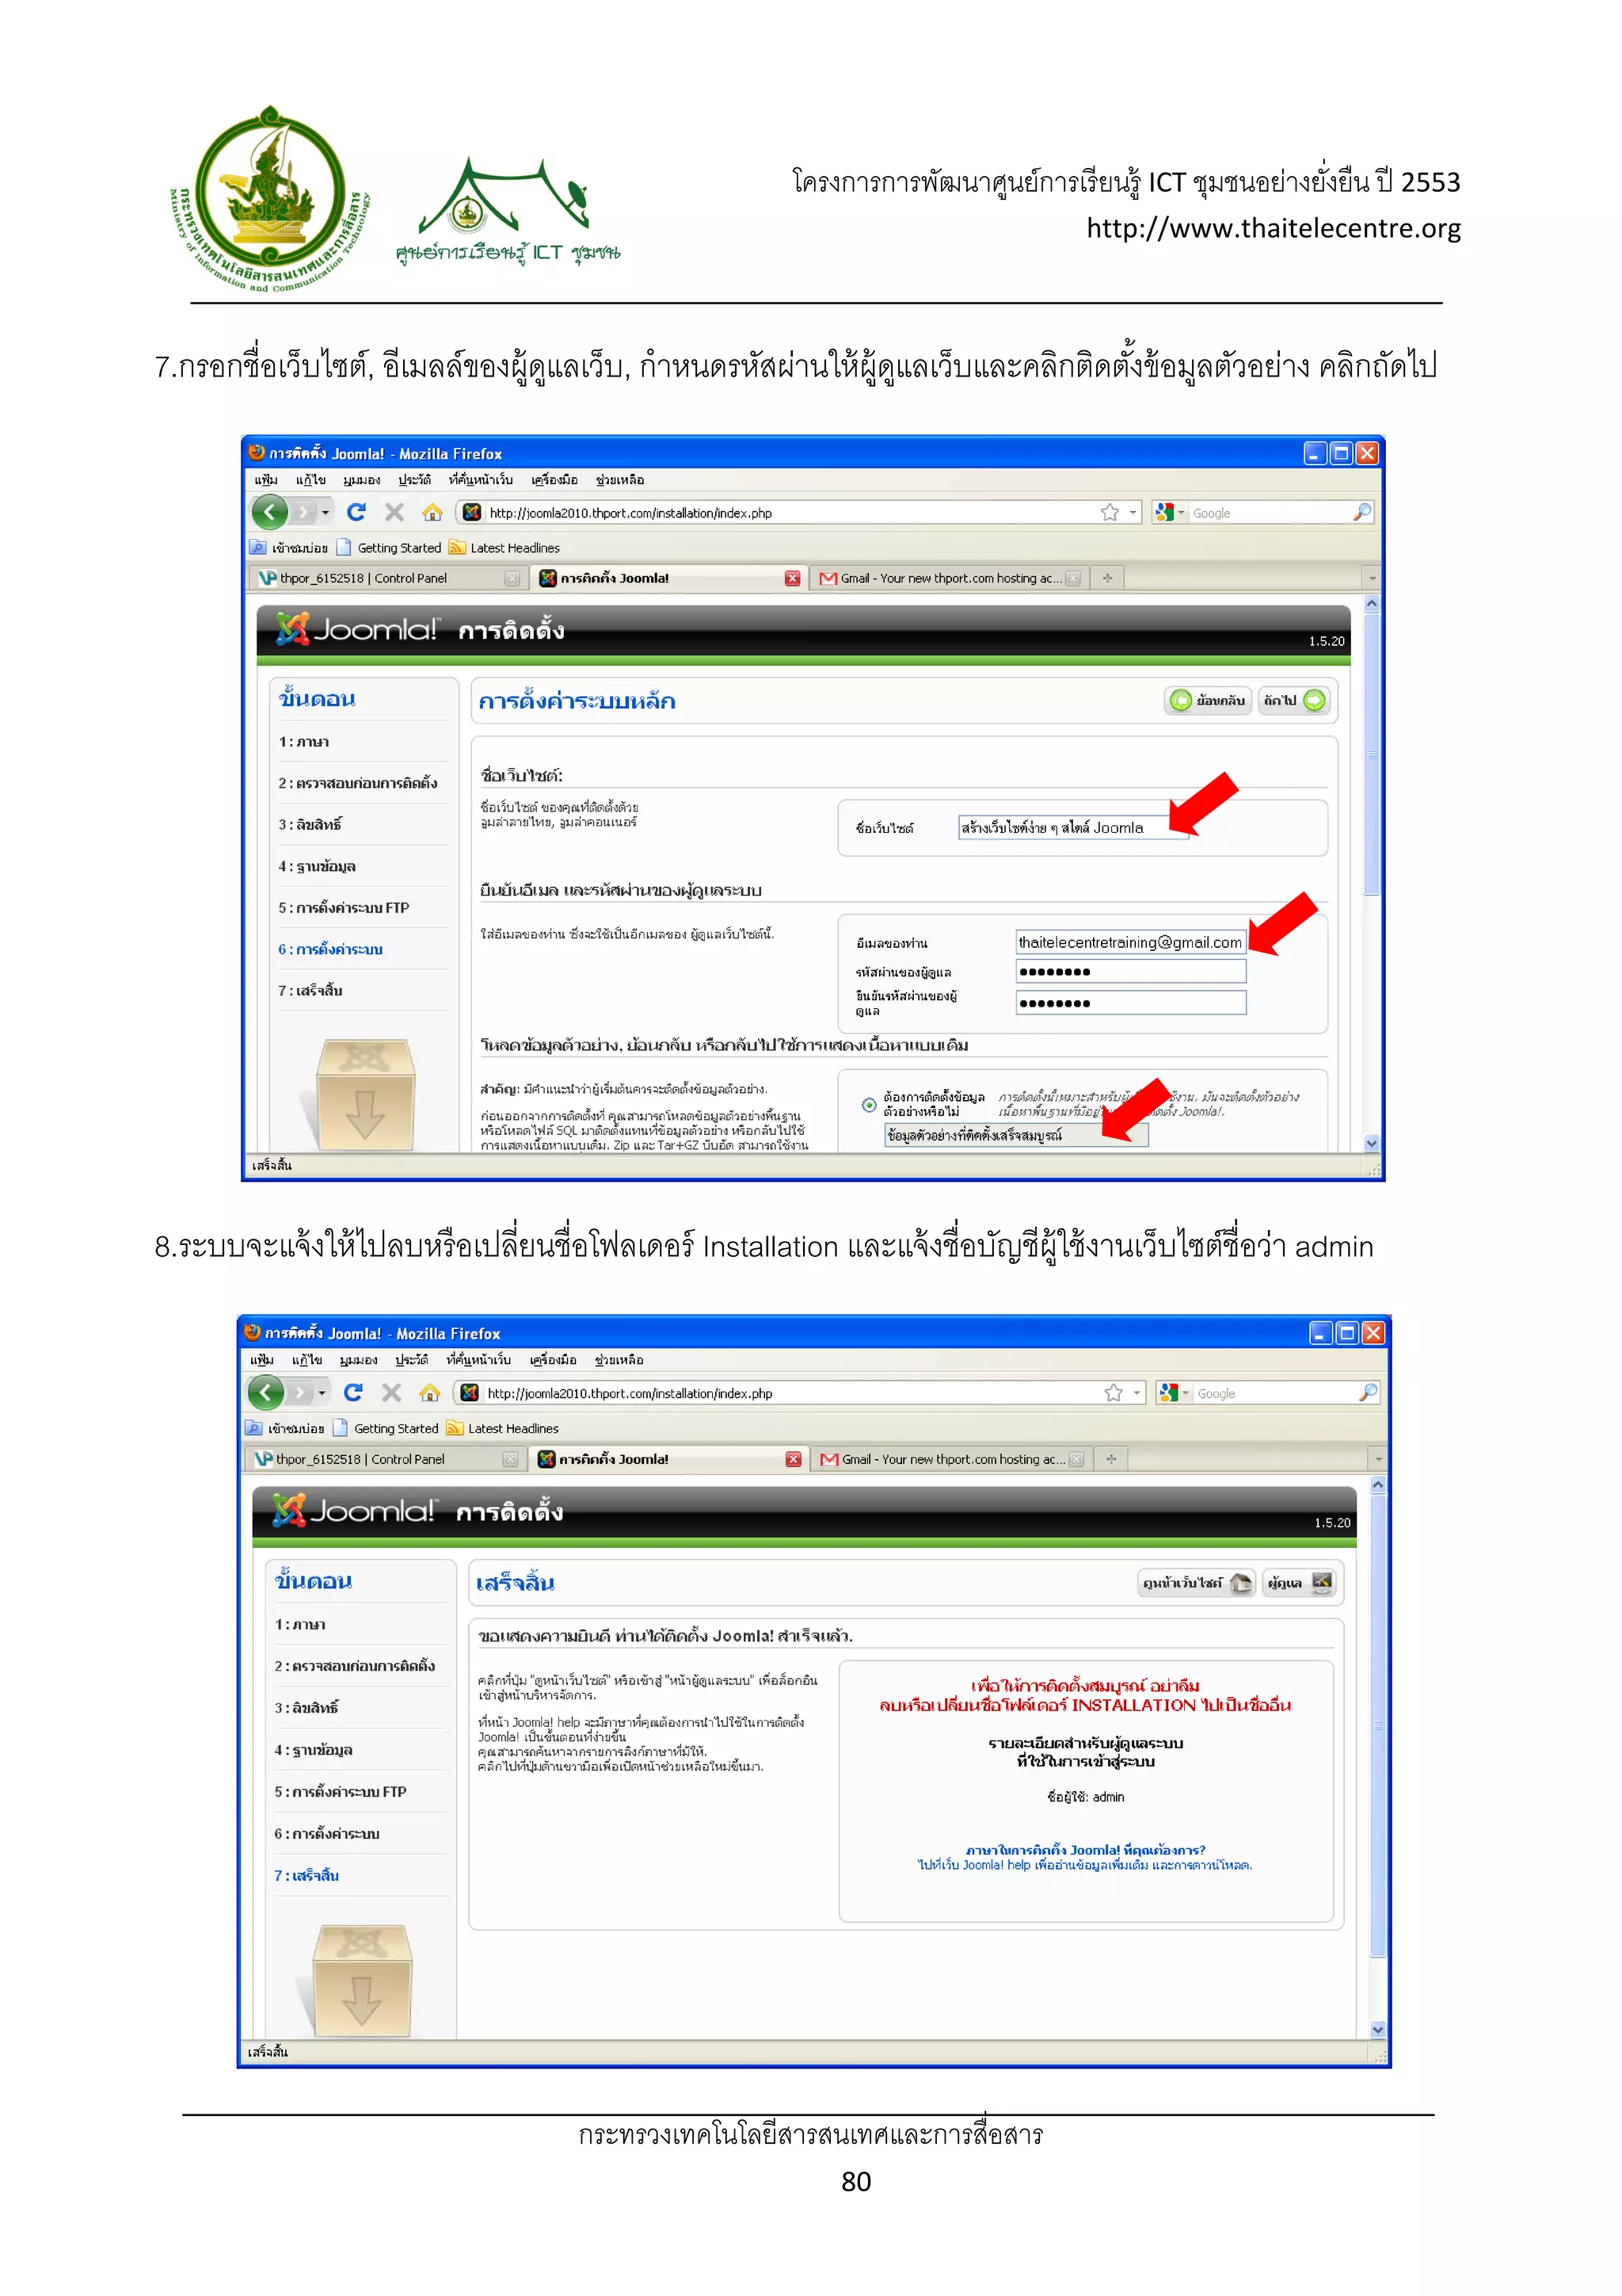The width and height of the screenshot is (1622, 2296).
Task: Click home icon in lower Firefox window
Action: point(430,1392)
